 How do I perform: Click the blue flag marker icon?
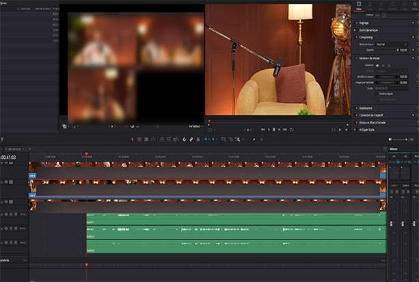207,139
